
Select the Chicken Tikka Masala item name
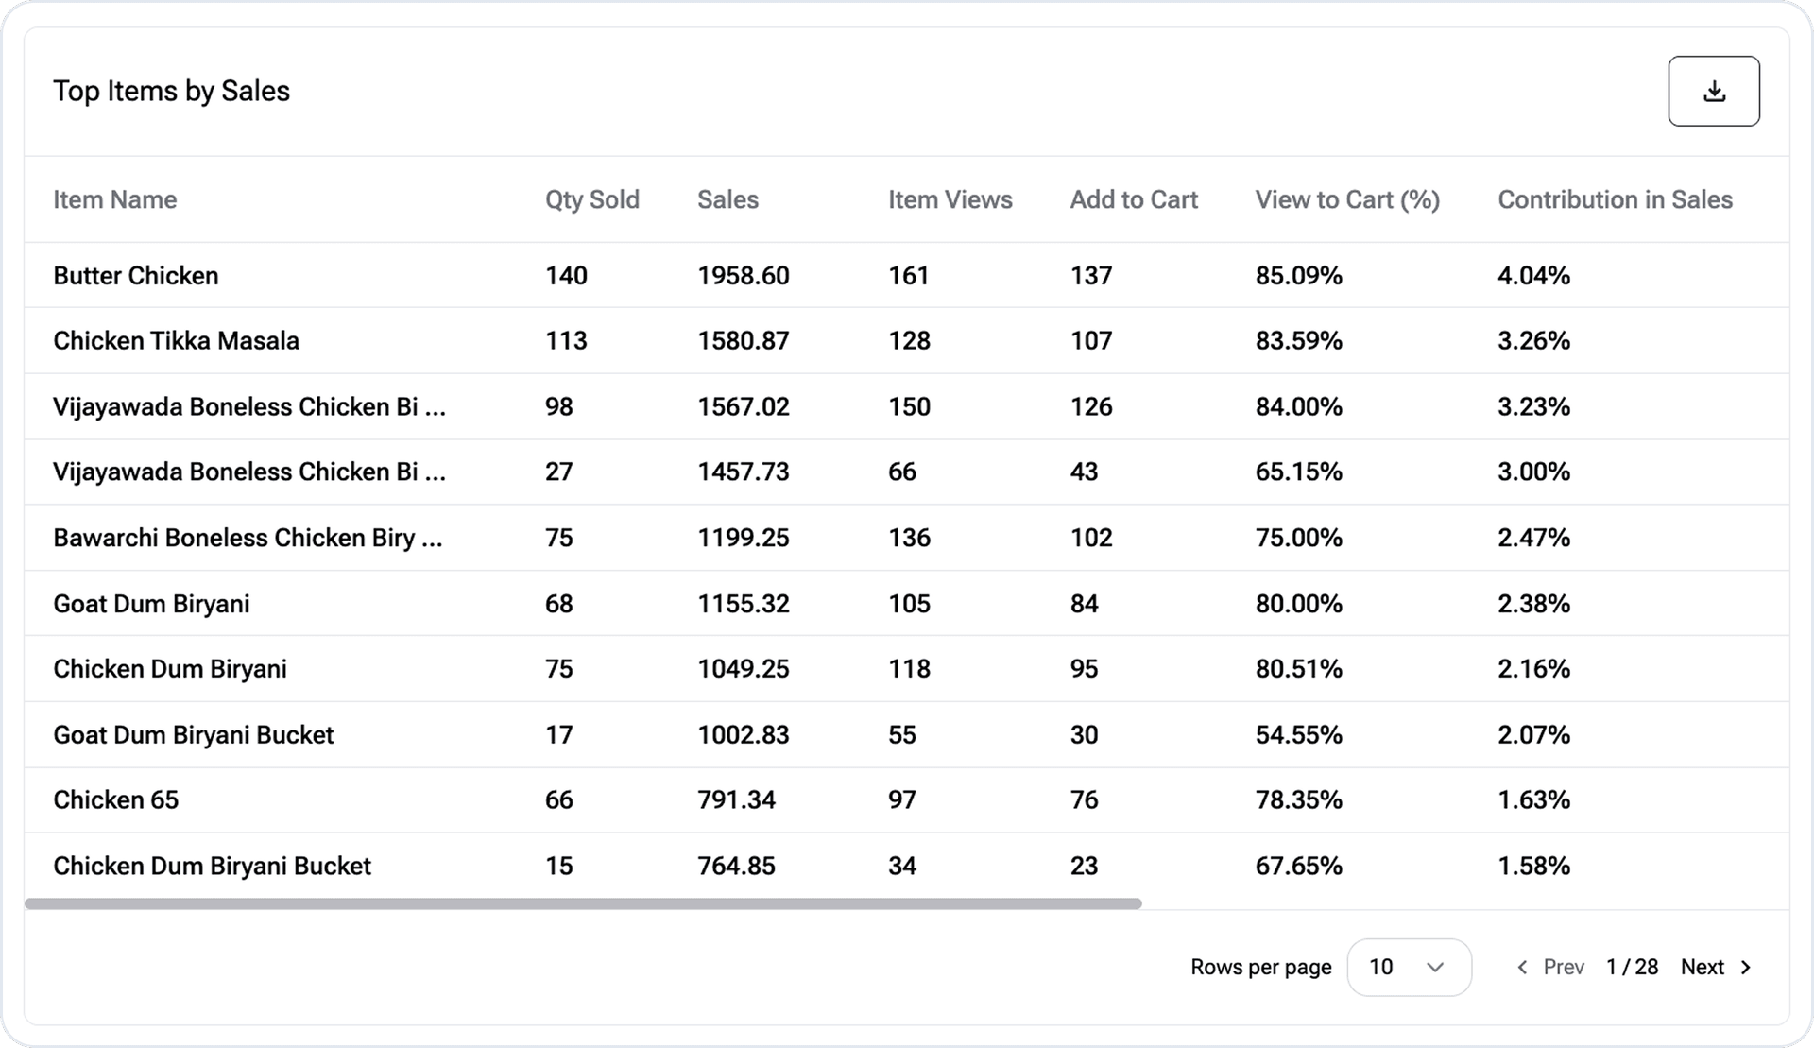tap(176, 340)
